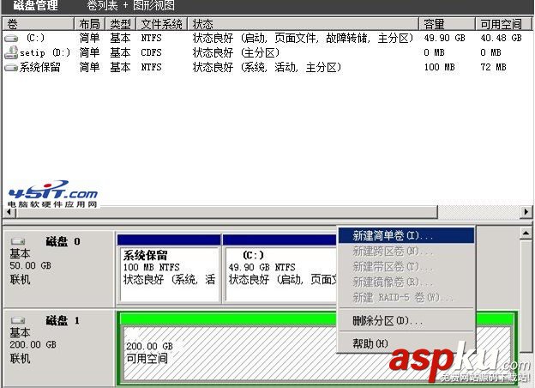
Task: Select the (C:) partition block on Disk 0
Action: tap(280, 269)
